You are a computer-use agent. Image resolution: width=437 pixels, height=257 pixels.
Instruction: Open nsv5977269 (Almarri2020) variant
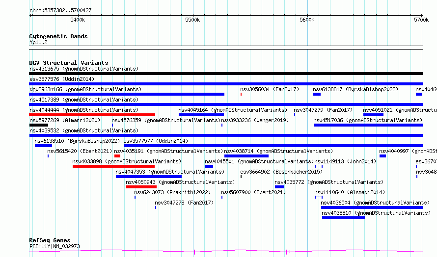(65, 120)
